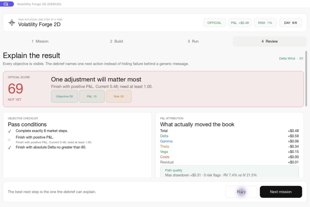
Task: Select the orange Risk 20 score chip
Action: tap(119, 96)
